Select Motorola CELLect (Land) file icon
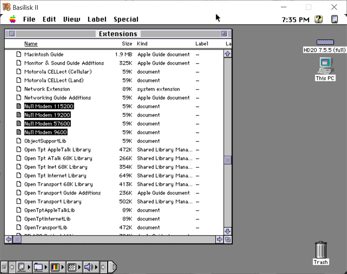 coord(19,80)
